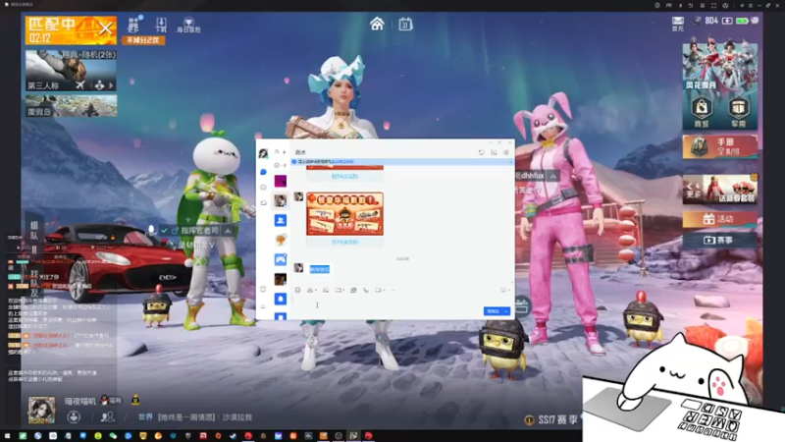Add contact with plus icon in QQ window
The width and height of the screenshot is (785, 442).
coord(284,152)
